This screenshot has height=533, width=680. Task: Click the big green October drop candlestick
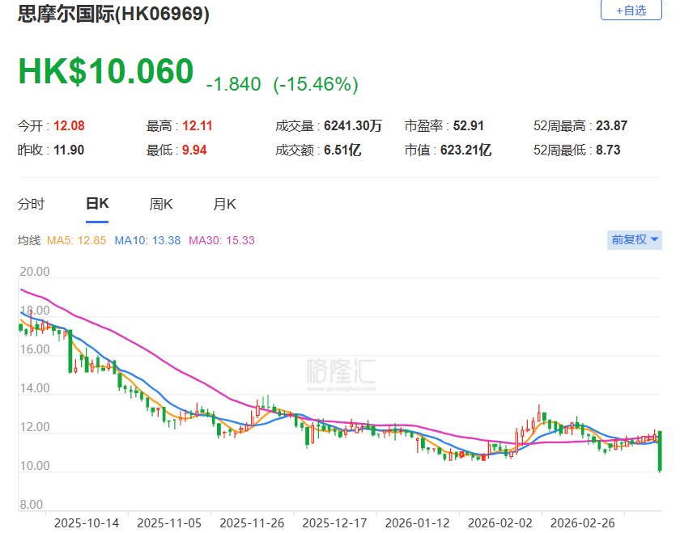click(70, 351)
